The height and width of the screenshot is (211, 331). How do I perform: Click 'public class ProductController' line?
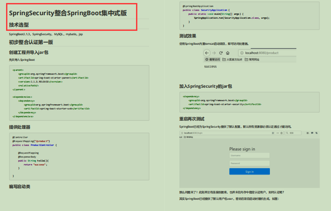pyautogui.click(x=34, y=145)
